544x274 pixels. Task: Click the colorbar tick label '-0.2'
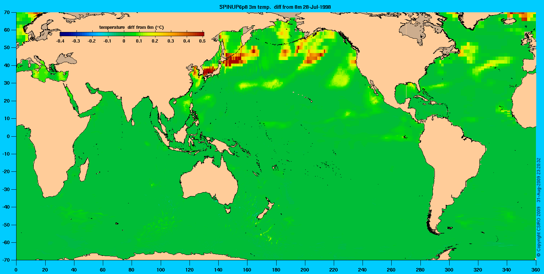[92, 41]
